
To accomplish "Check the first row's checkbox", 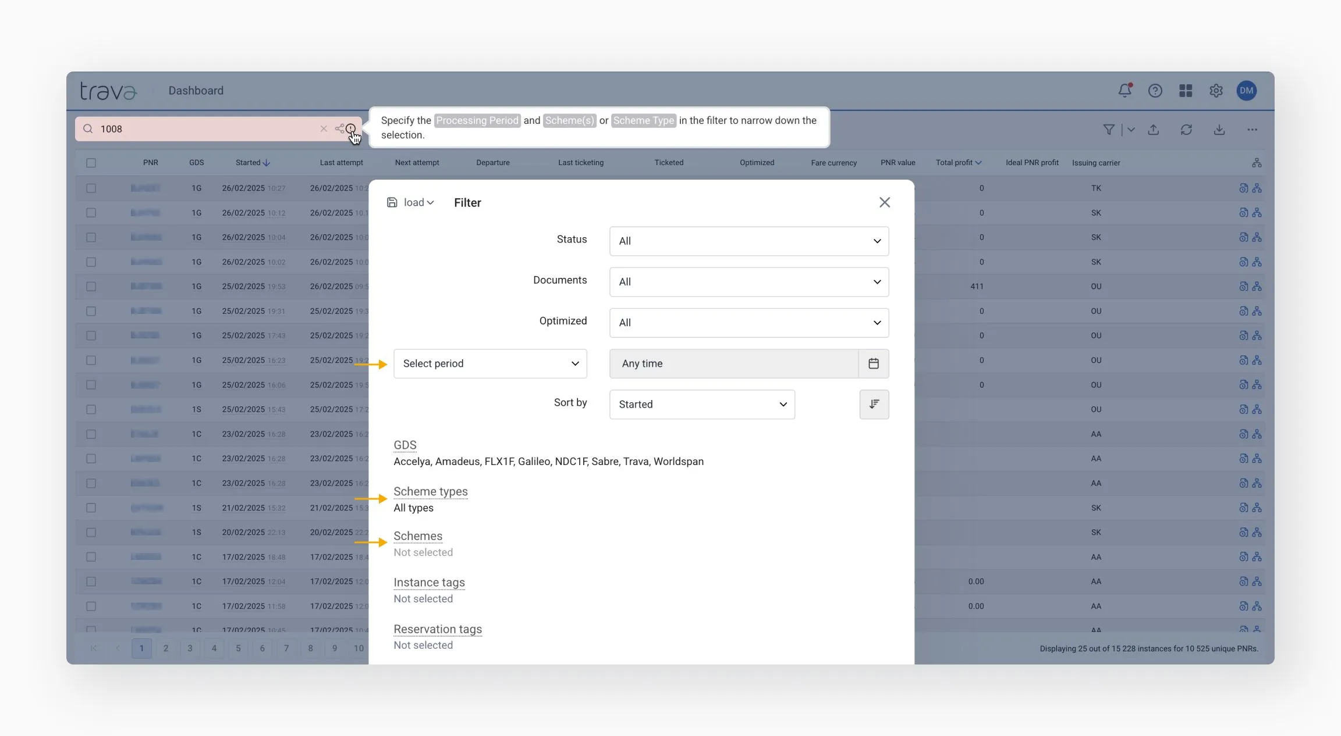I will click(x=91, y=188).
